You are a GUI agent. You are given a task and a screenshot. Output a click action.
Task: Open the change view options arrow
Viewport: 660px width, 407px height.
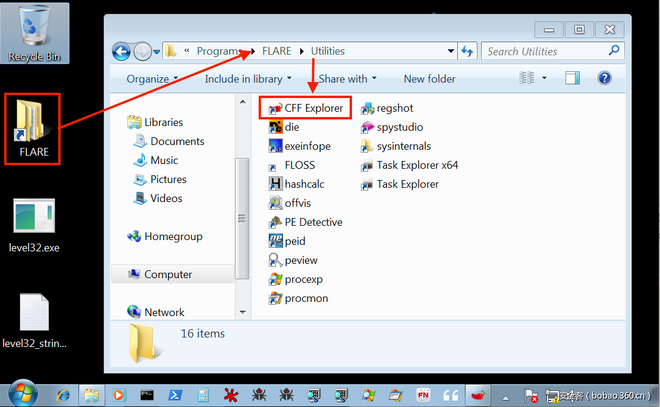tap(543, 78)
